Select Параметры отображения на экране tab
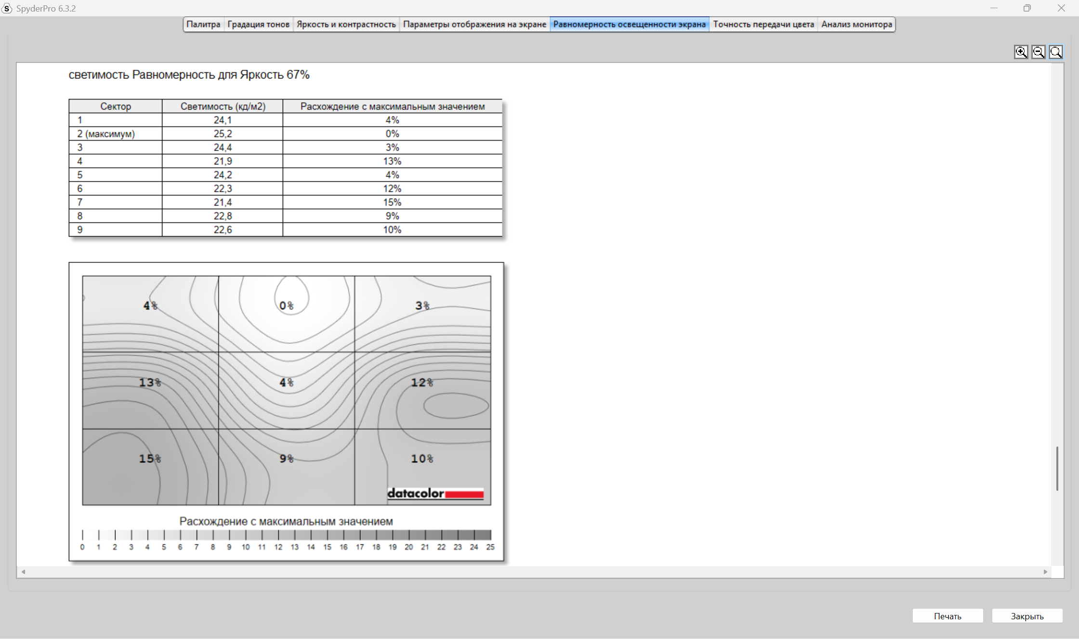Viewport: 1079px width, 639px height. (474, 24)
